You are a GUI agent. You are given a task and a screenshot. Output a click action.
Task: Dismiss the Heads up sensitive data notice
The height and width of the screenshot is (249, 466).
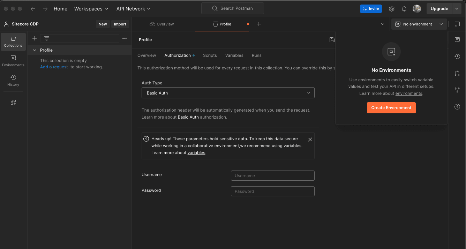(x=310, y=139)
